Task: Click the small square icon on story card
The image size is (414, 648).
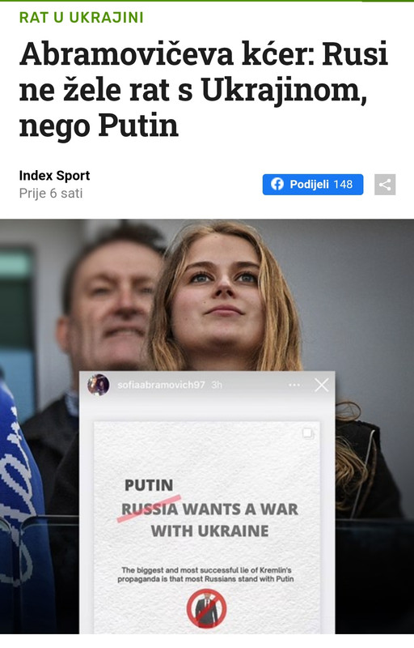Action: click(x=307, y=433)
